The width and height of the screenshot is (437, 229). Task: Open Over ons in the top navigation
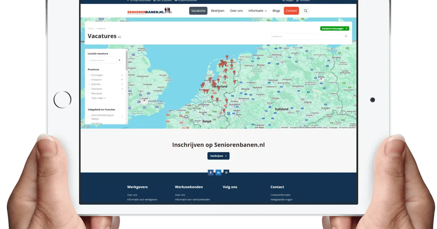[236, 11]
